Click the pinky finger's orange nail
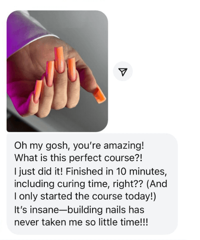The image size is (200, 240). pos(38,91)
